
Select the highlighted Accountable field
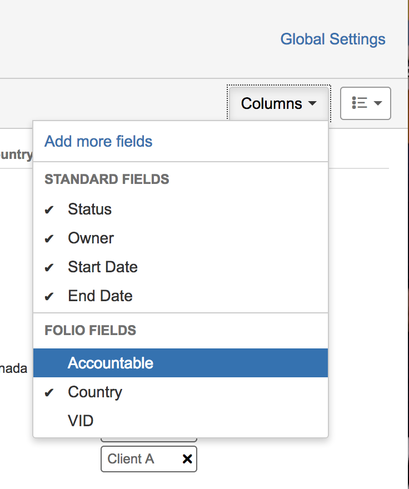[x=111, y=363]
